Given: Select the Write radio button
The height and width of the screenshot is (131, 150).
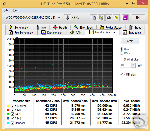Looking at the screenshot, I should point(121,53).
